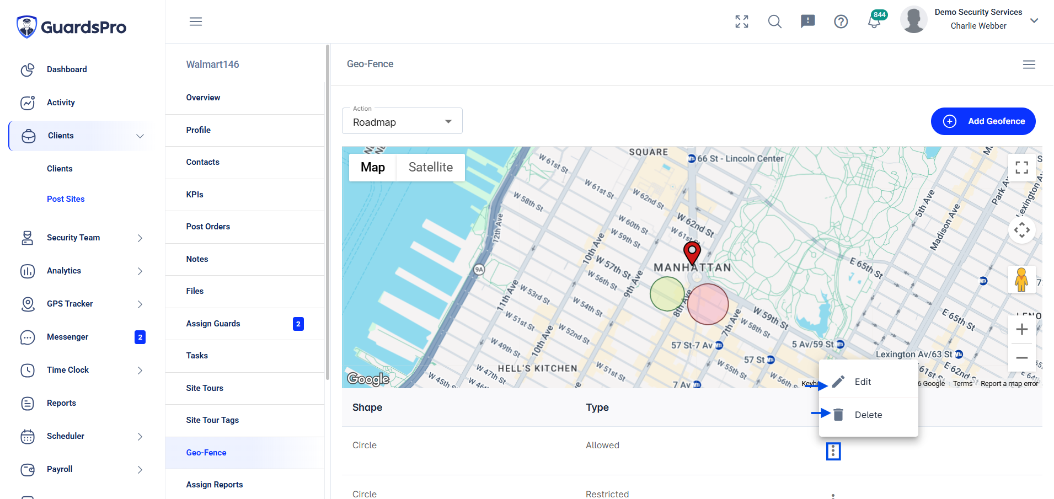Toggle map fullscreen view button
This screenshot has height=499, width=1054.
(x=1022, y=167)
